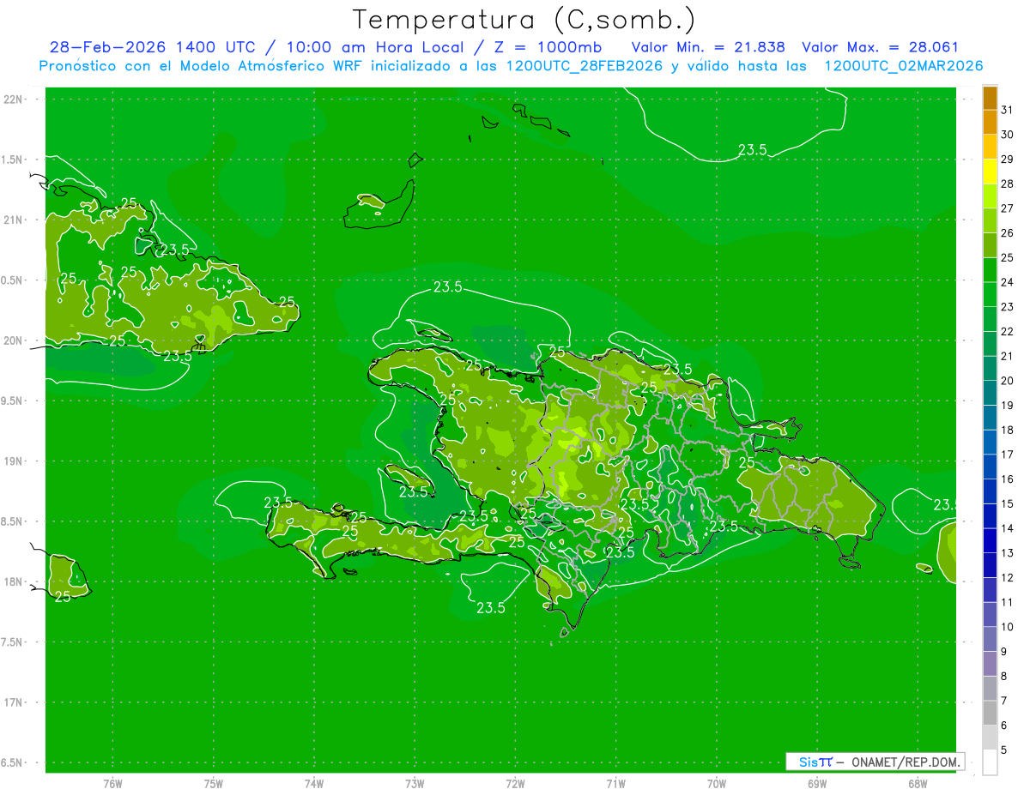Click the legend value 16
1030x795 pixels.
point(1007,479)
